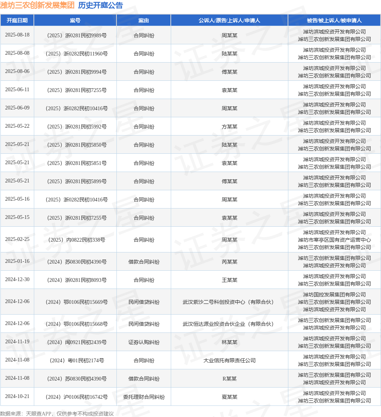The height and width of the screenshot is (417, 381).
Task: Click the 证券认购纠纷 cause cell
Action: (x=144, y=342)
